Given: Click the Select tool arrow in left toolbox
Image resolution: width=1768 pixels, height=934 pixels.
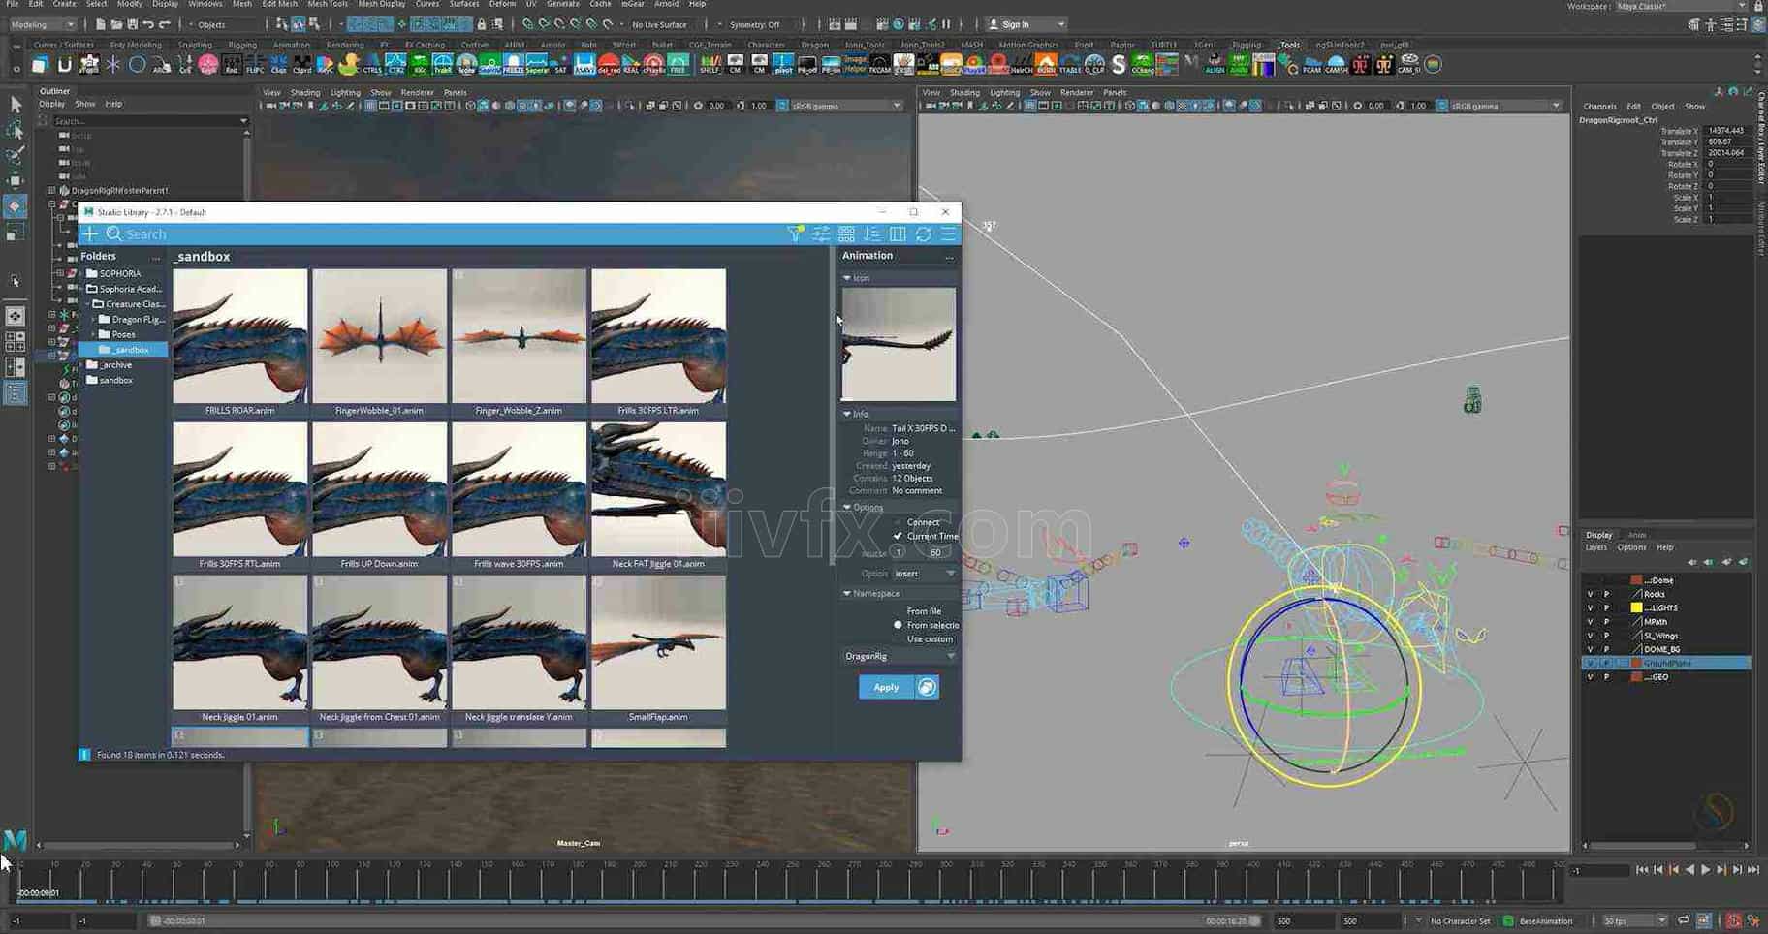Looking at the screenshot, I should tap(16, 104).
